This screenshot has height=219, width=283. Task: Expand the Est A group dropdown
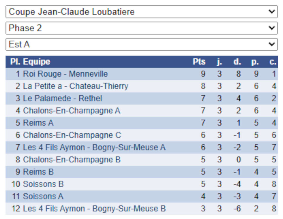click(141, 44)
